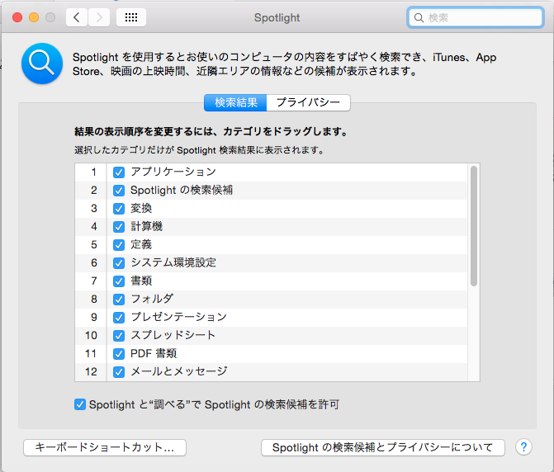Select the Spotlight の検索候補 row text

182,191
